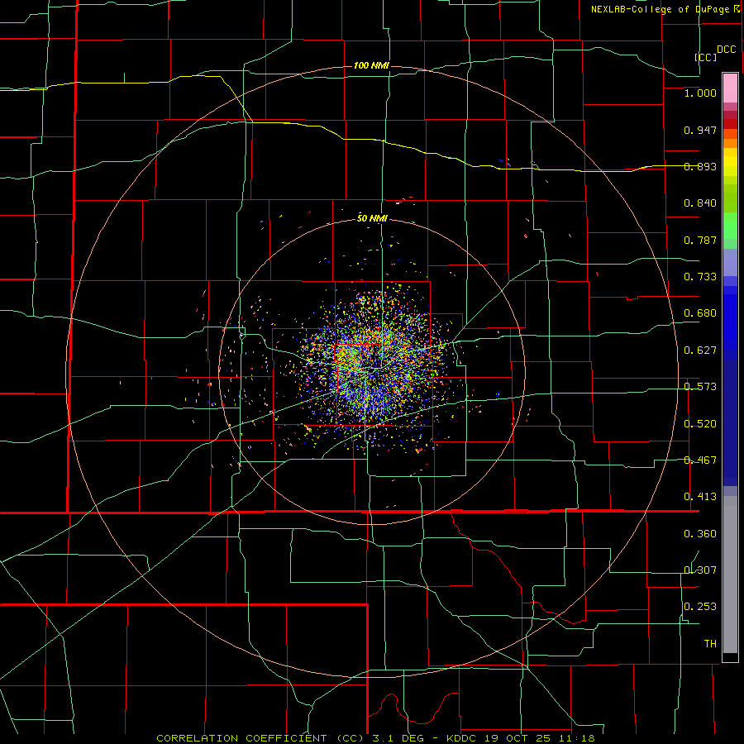
Task: Click the 0.947 color scale value
Action: pyautogui.click(x=700, y=130)
